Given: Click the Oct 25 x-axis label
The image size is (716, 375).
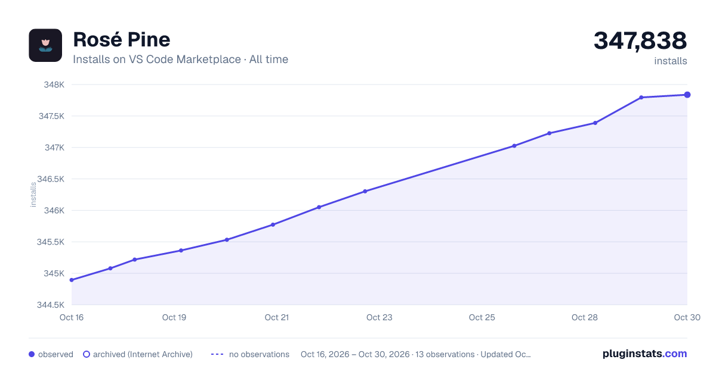Looking at the screenshot, I should (x=482, y=317).
